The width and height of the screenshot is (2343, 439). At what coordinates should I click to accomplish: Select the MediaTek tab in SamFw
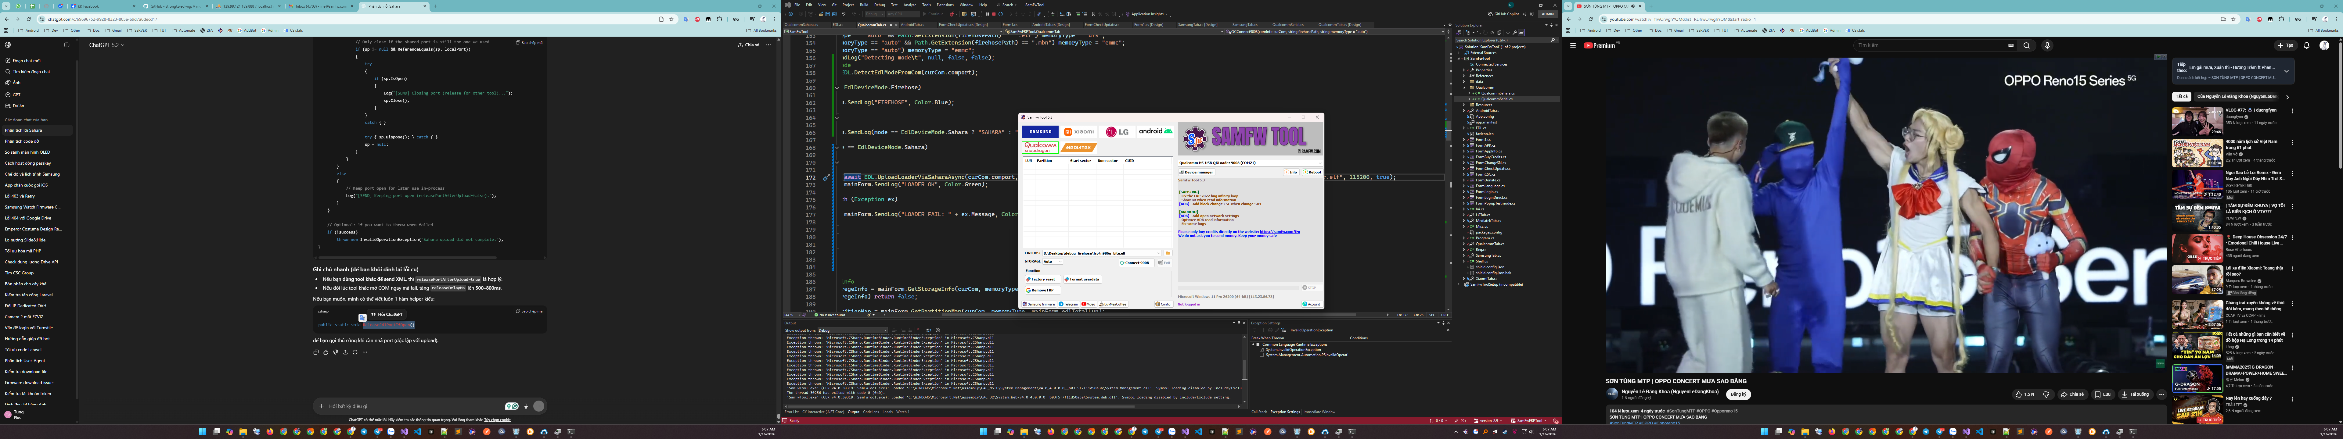click(x=1079, y=147)
